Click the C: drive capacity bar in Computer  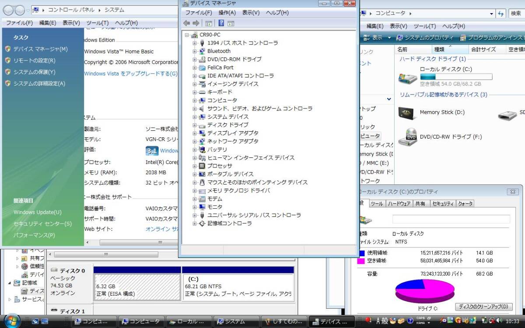[456, 77]
